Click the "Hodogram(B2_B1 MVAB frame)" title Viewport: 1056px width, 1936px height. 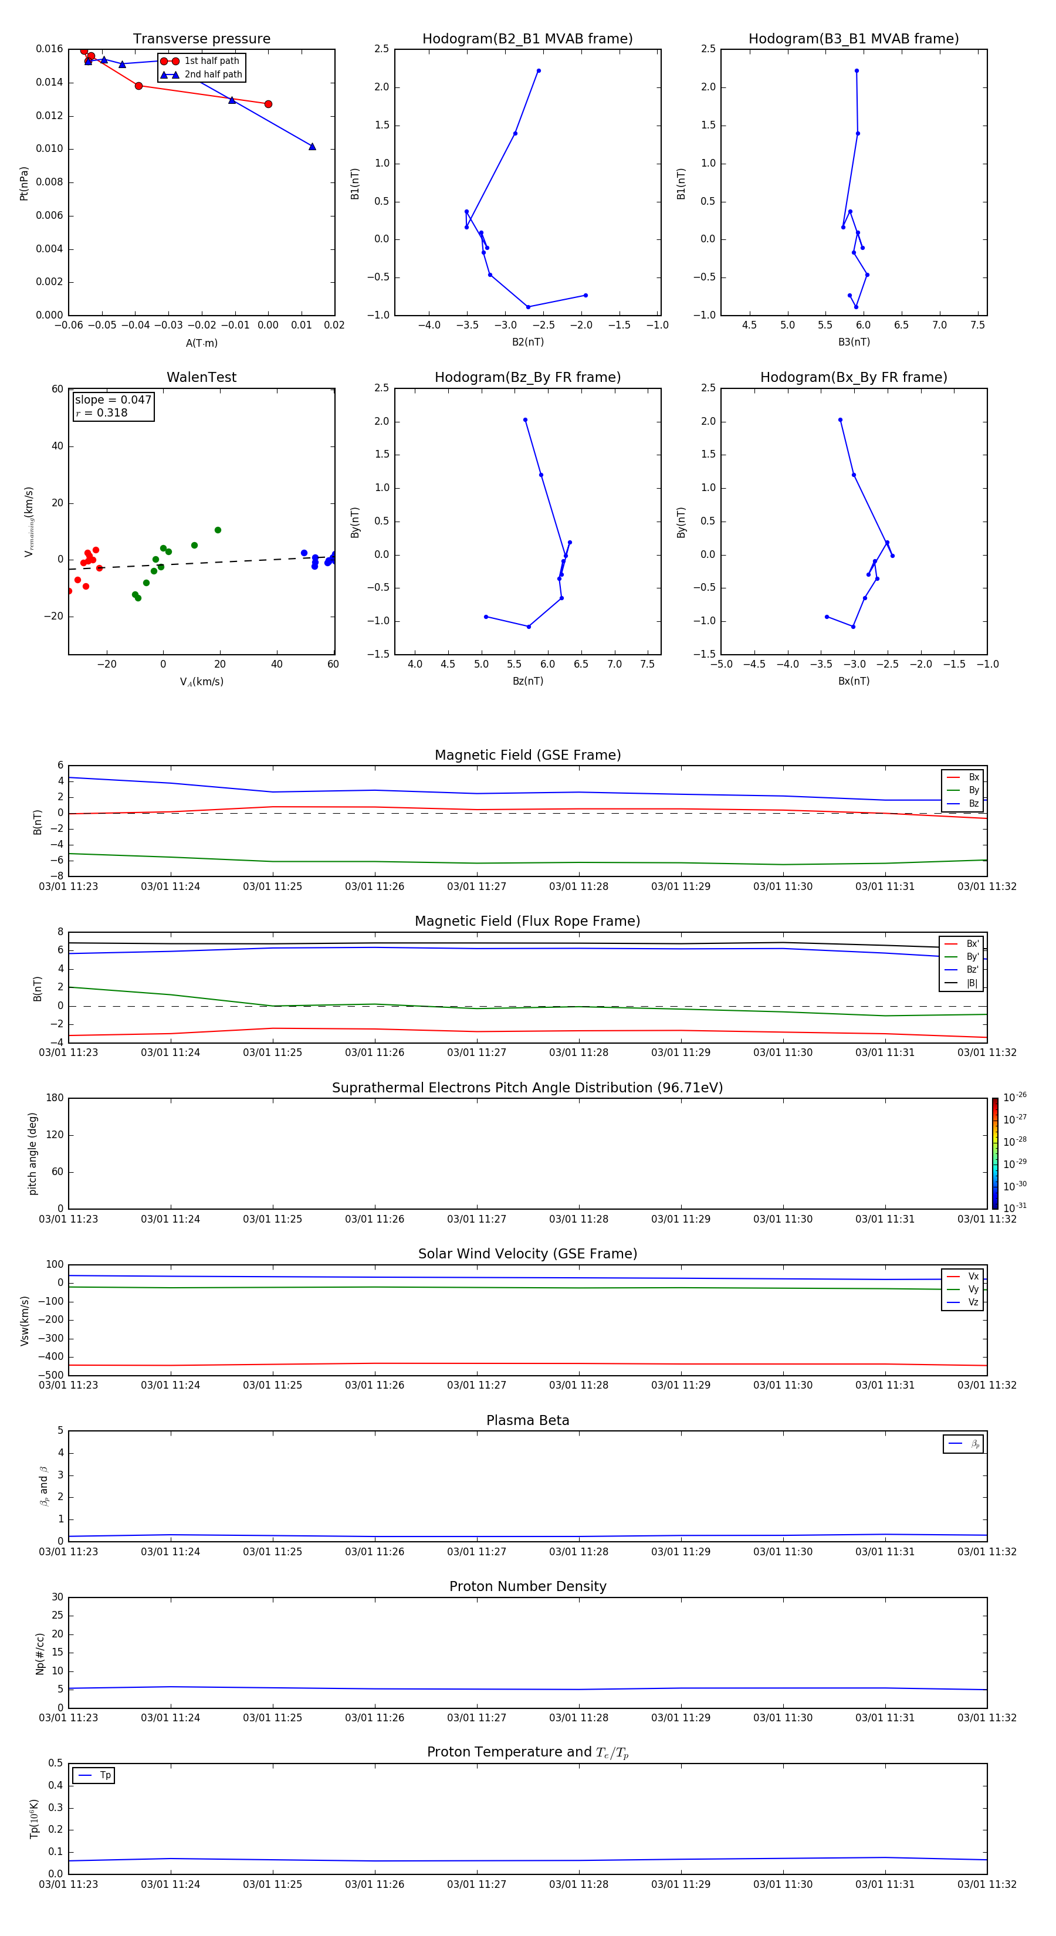point(527,39)
